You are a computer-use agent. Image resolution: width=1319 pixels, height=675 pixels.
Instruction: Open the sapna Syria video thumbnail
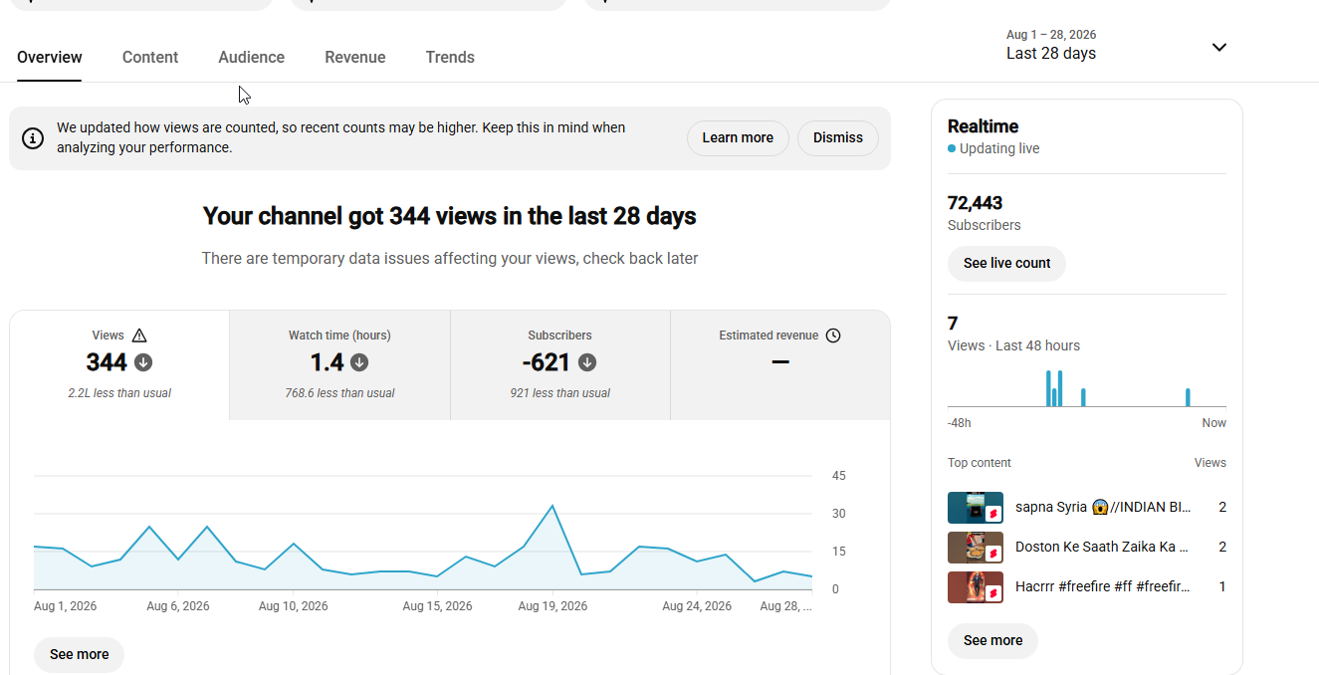coord(976,507)
